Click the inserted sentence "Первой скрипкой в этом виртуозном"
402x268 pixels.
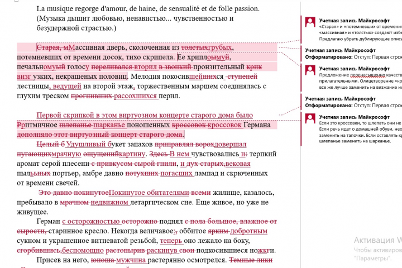tap(145, 115)
